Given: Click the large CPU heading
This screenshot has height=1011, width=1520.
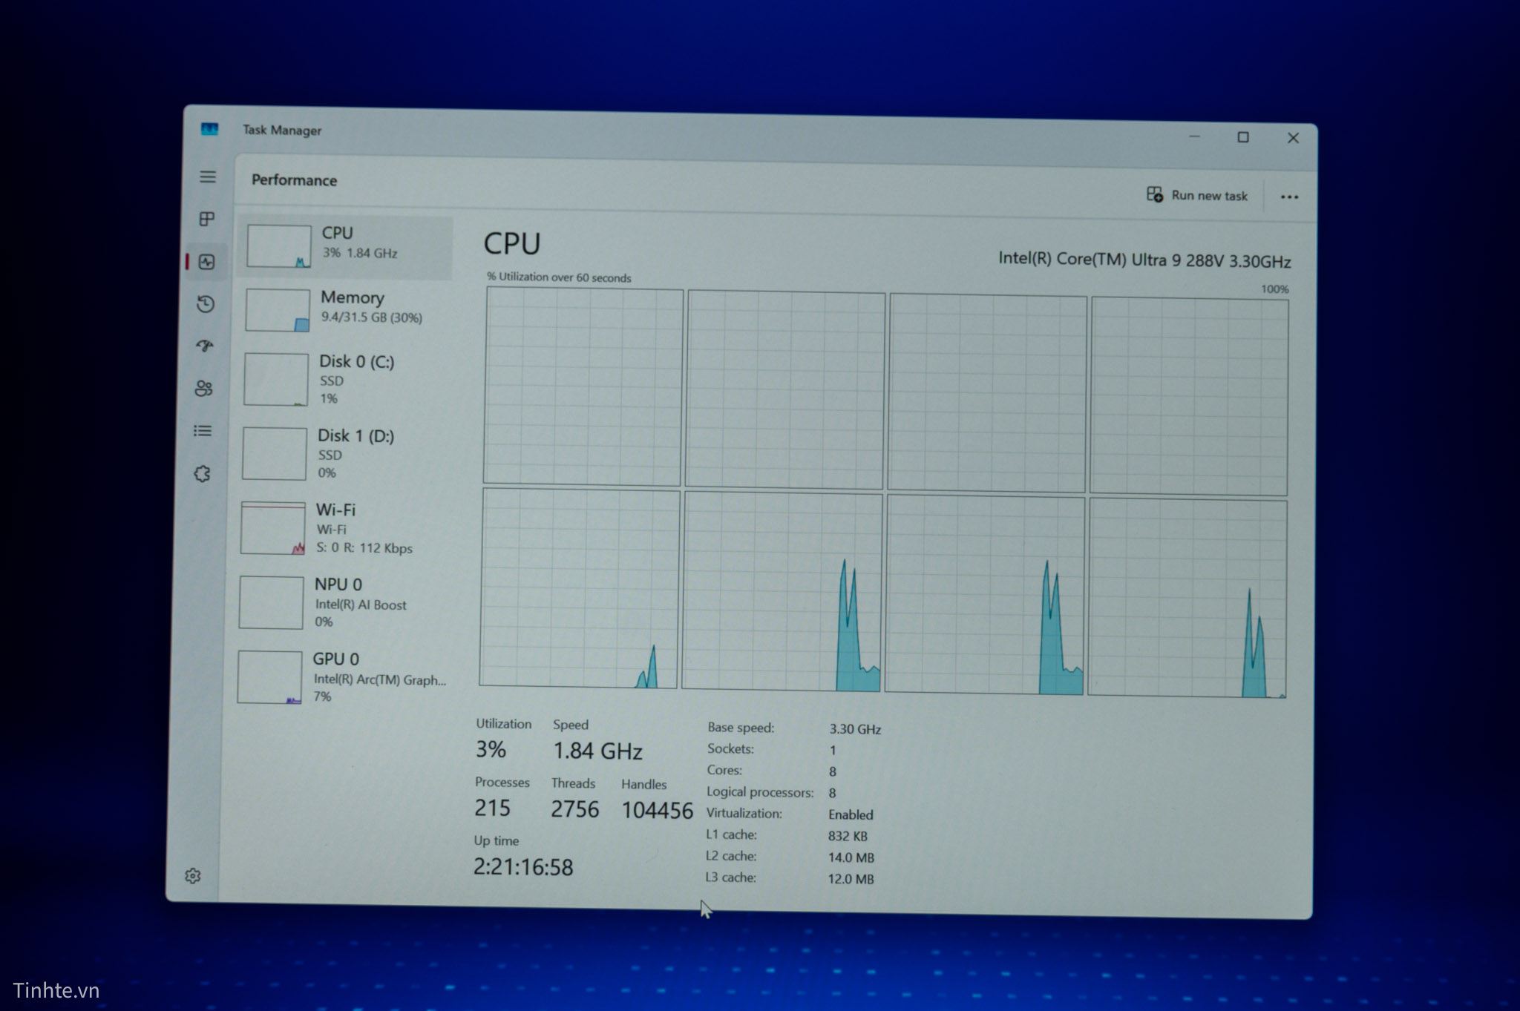Looking at the screenshot, I should tap(512, 244).
